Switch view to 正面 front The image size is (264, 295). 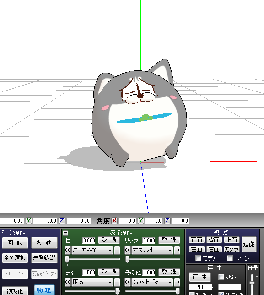click(197, 240)
